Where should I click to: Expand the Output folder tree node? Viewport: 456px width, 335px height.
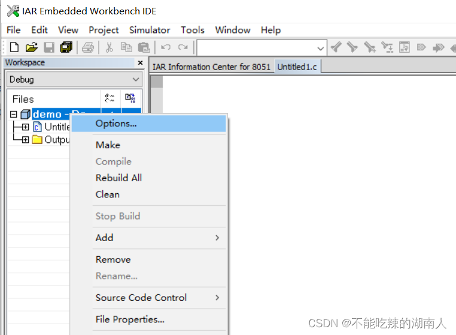pos(25,140)
